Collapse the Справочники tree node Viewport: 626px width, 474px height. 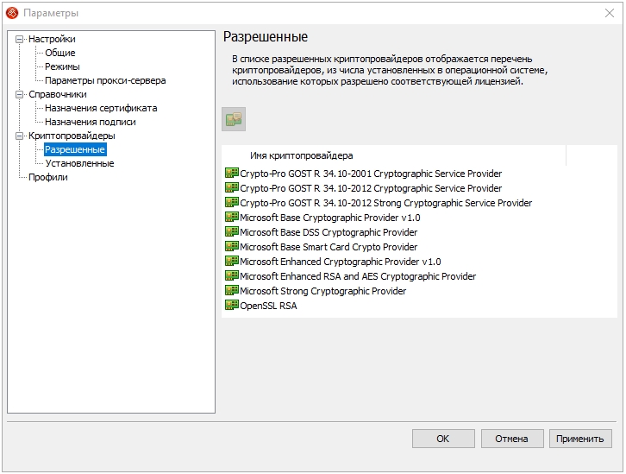pyautogui.click(x=19, y=94)
